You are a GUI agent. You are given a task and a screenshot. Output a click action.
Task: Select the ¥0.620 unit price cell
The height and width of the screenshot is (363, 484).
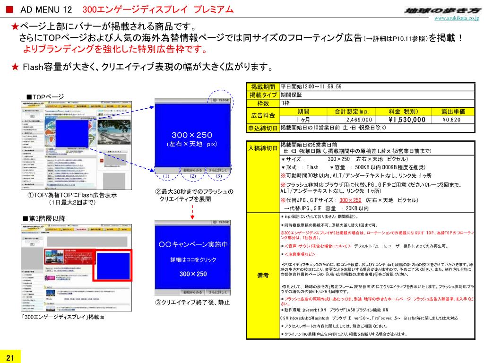click(452, 120)
